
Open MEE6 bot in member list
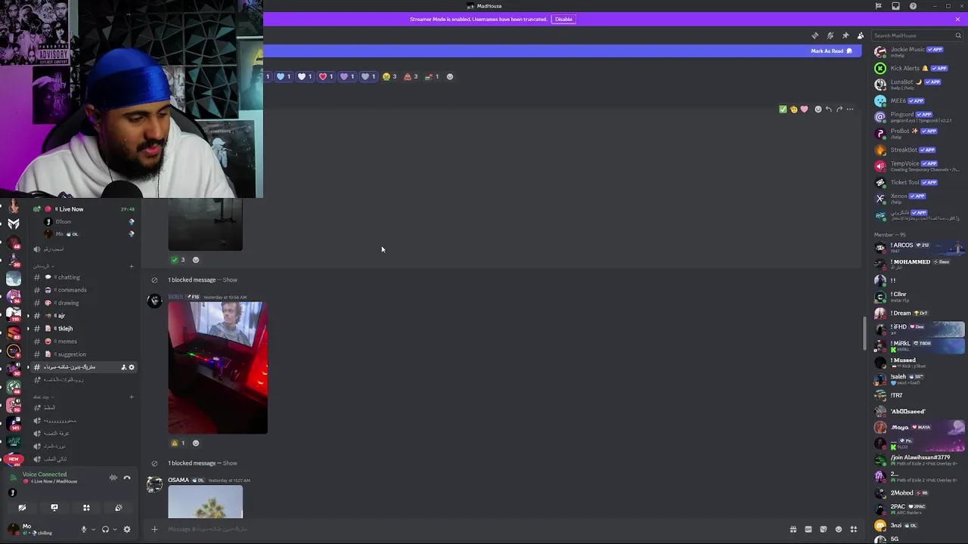tap(918, 100)
